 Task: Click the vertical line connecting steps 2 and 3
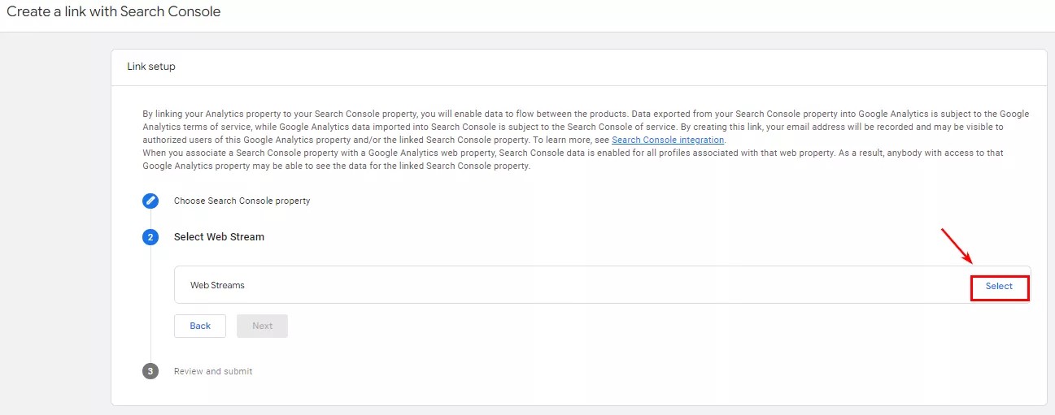150,305
